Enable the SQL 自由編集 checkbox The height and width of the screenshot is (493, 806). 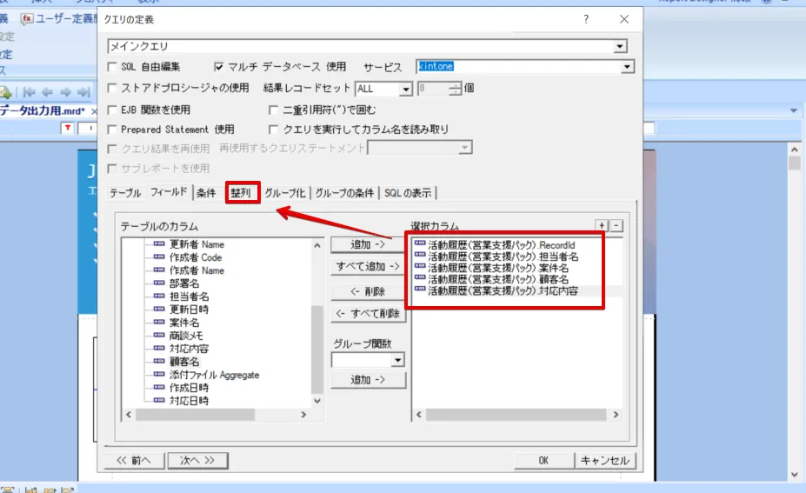click(x=111, y=67)
